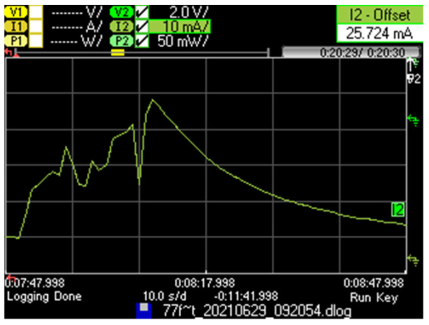Screen dimensions: 429x325
Task: Select the green P2 trace badge
Action: (119, 40)
